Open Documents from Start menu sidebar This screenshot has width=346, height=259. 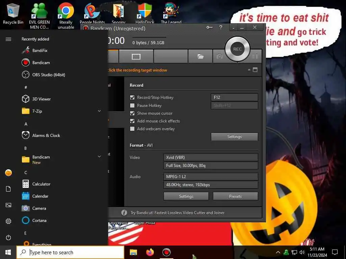[x=8, y=189]
